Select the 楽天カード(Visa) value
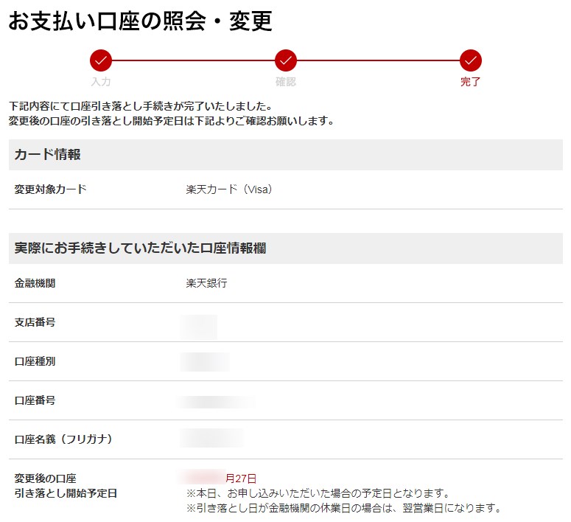Image resolution: width=571 pixels, height=522 pixels. (x=229, y=189)
